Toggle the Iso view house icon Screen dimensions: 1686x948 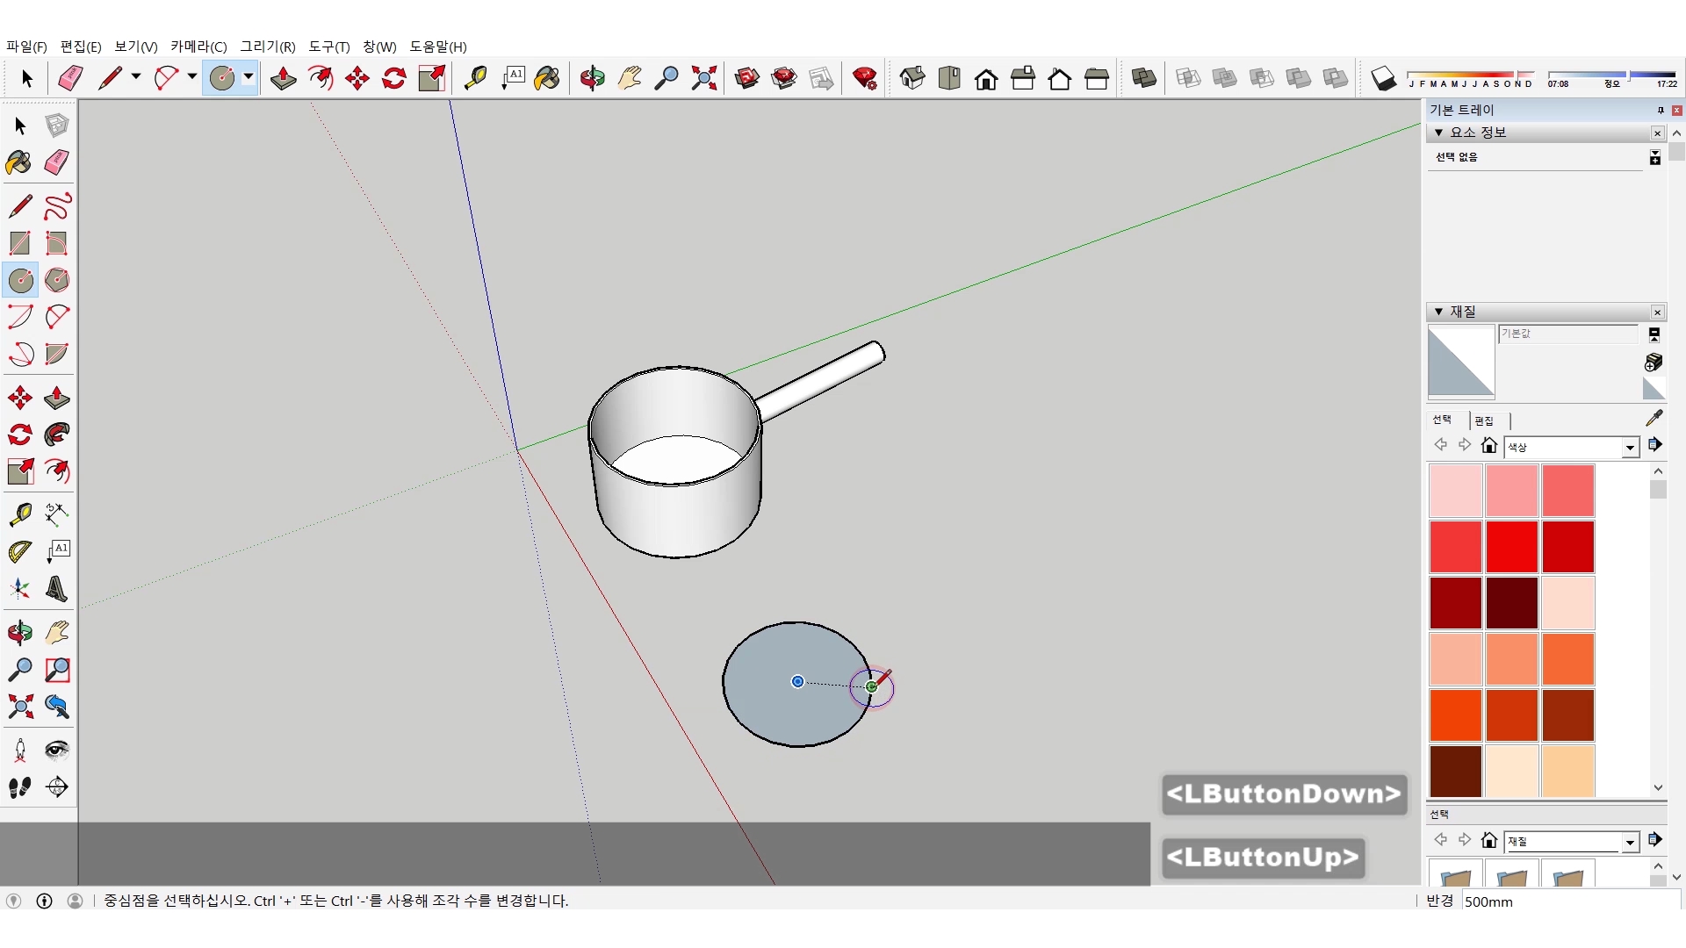[x=912, y=79]
